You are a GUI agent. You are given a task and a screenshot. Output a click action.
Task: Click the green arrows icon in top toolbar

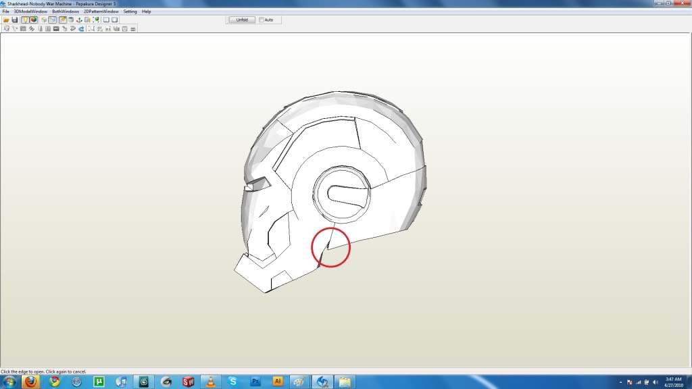[96, 20]
